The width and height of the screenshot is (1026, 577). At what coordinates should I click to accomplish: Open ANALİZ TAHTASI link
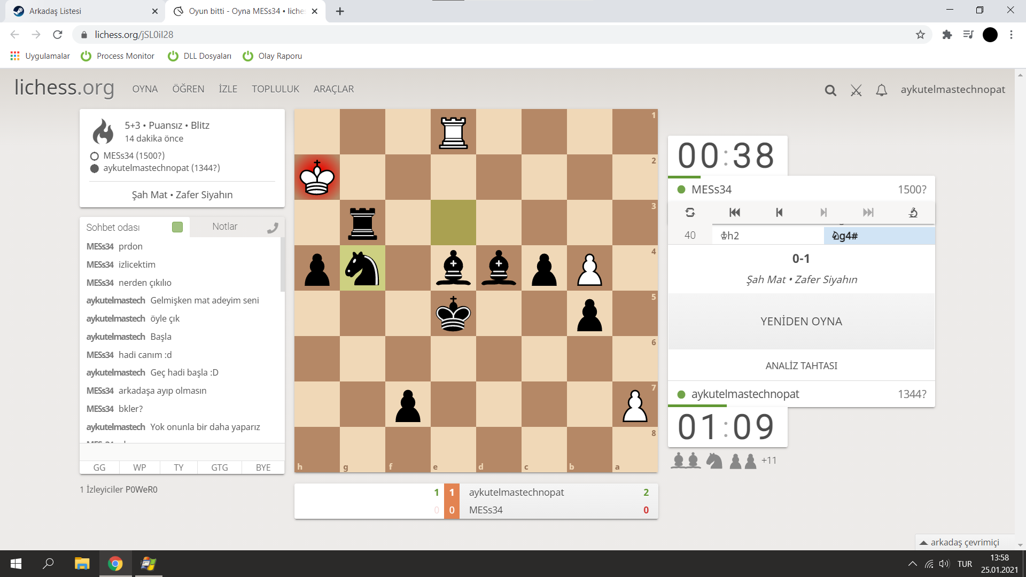[801, 365]
